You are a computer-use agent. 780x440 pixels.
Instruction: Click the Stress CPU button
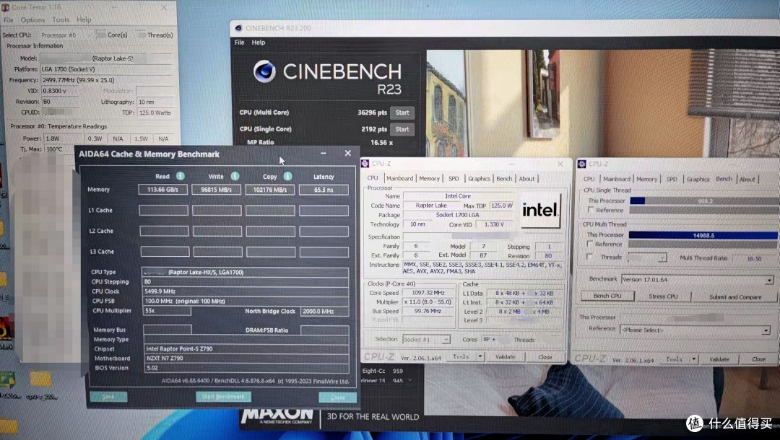[663, 296]
